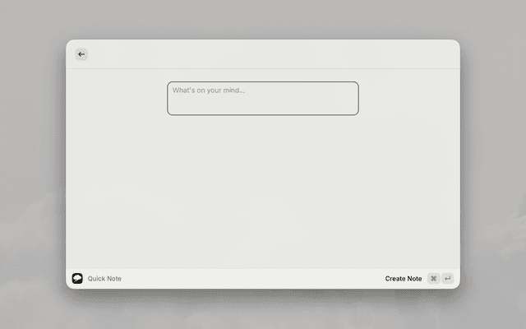Select the Quick Note command title text
526x329 pixels.
point(104,279)
